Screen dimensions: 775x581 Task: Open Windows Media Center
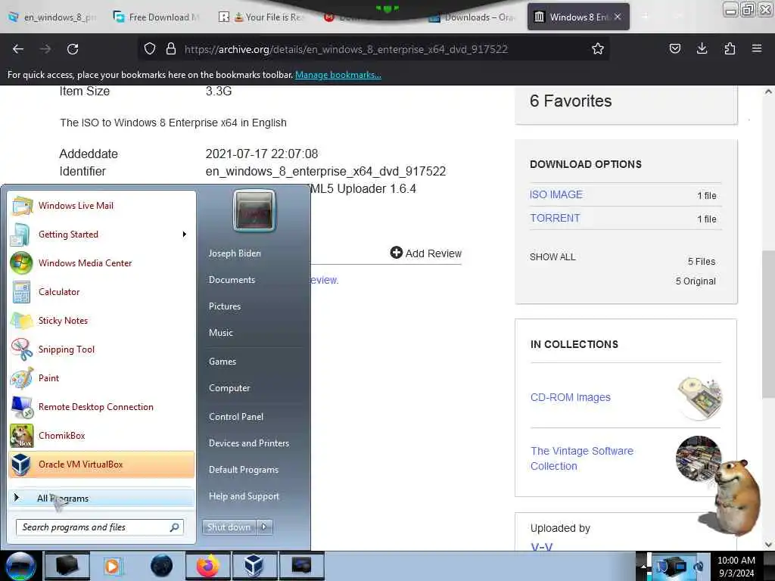(x=101, y=263)
